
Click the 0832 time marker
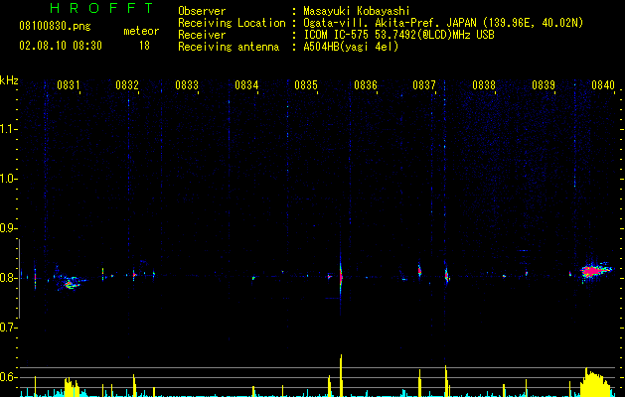coord(127,85)
